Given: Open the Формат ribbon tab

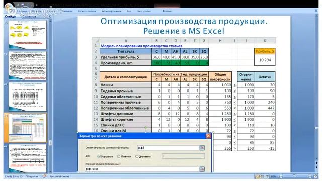Looking at the screenshot, I should [167, 11].
